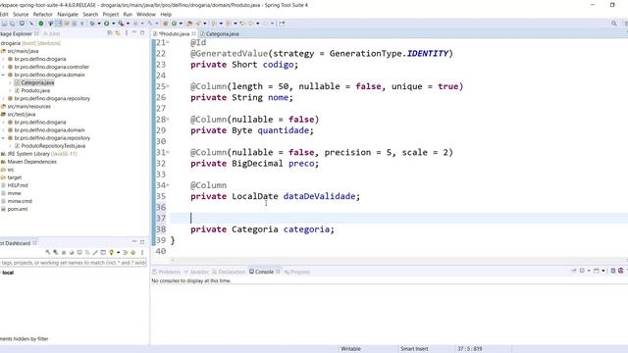This screenshot has width=628, height=353.
Task: Switch to the Declaration tab
Action: coord(229,272)
